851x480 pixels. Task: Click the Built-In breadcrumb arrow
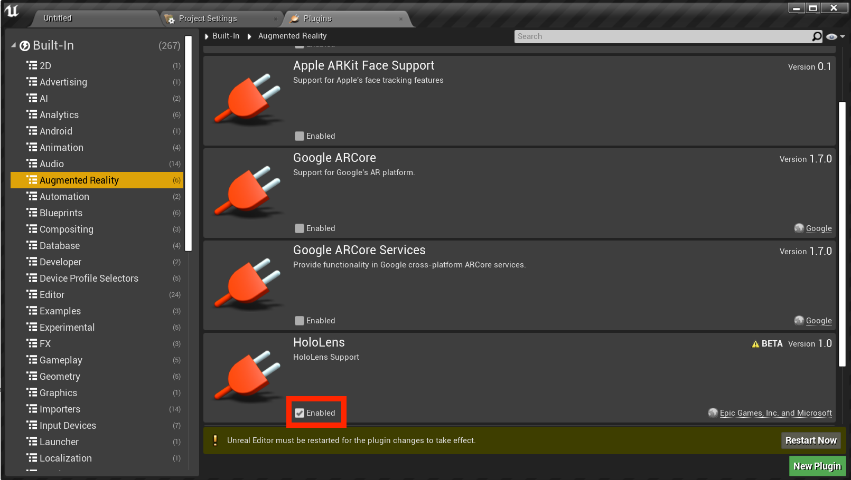tap(207, 36)
